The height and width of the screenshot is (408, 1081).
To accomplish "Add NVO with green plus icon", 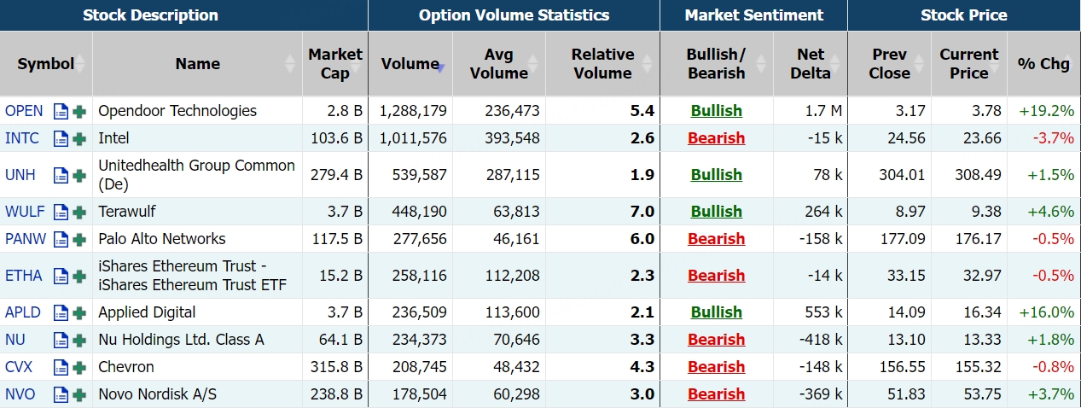I will click(x=79, y=394).
